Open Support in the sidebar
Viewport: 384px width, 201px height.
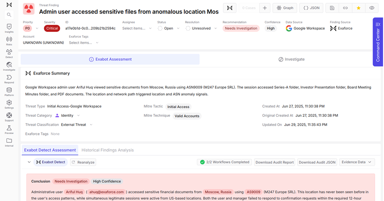(x=9, y=117)
